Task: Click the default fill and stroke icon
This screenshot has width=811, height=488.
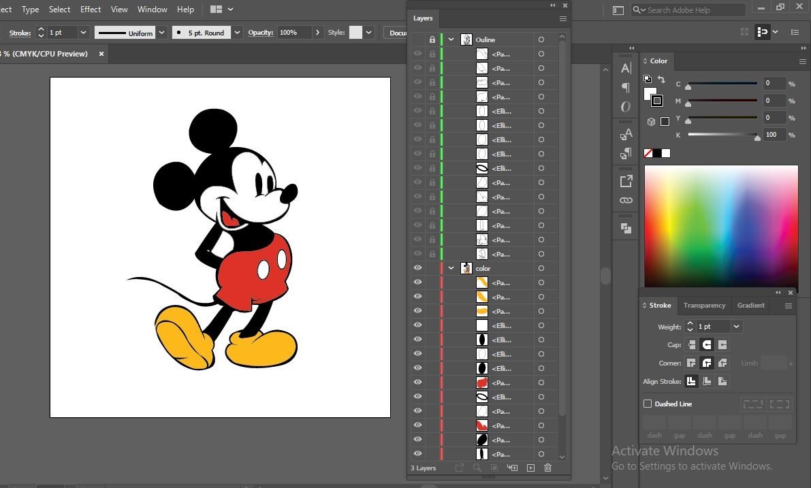Action: pos(647,79)
